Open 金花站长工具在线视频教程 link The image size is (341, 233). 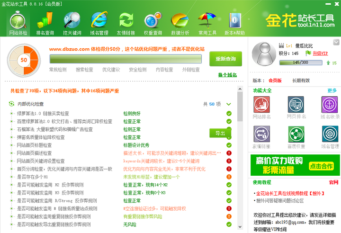(290, 193)
